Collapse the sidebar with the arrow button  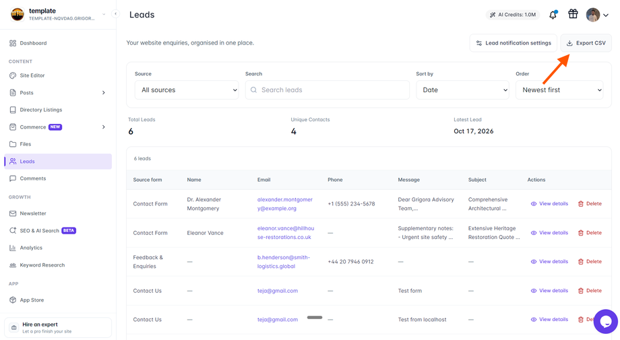[115, 14]
